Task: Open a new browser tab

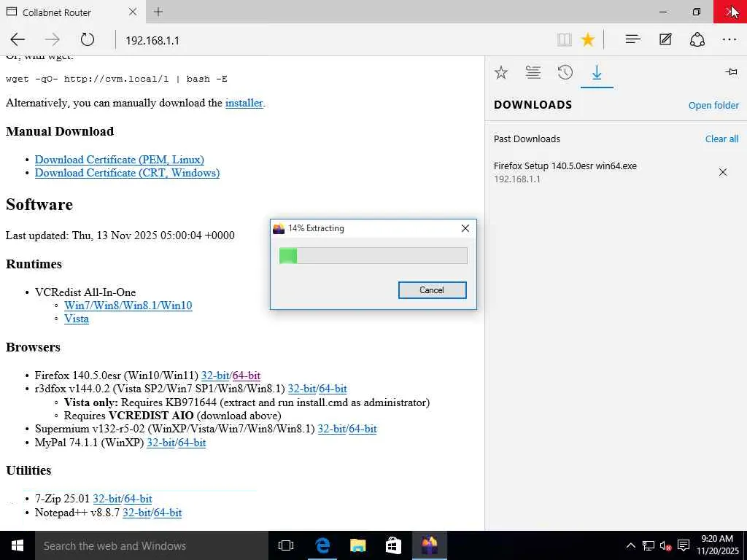Action: click(x=158, y=12)
